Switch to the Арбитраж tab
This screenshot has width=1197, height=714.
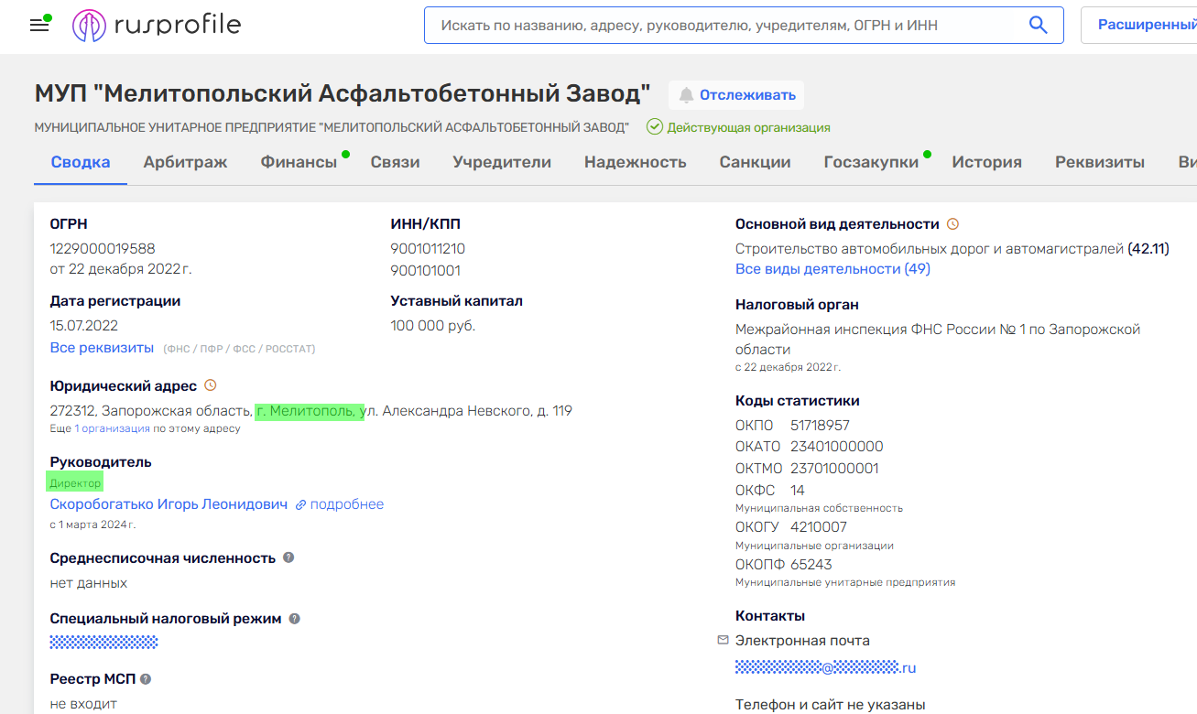click(x=185, y=162)
